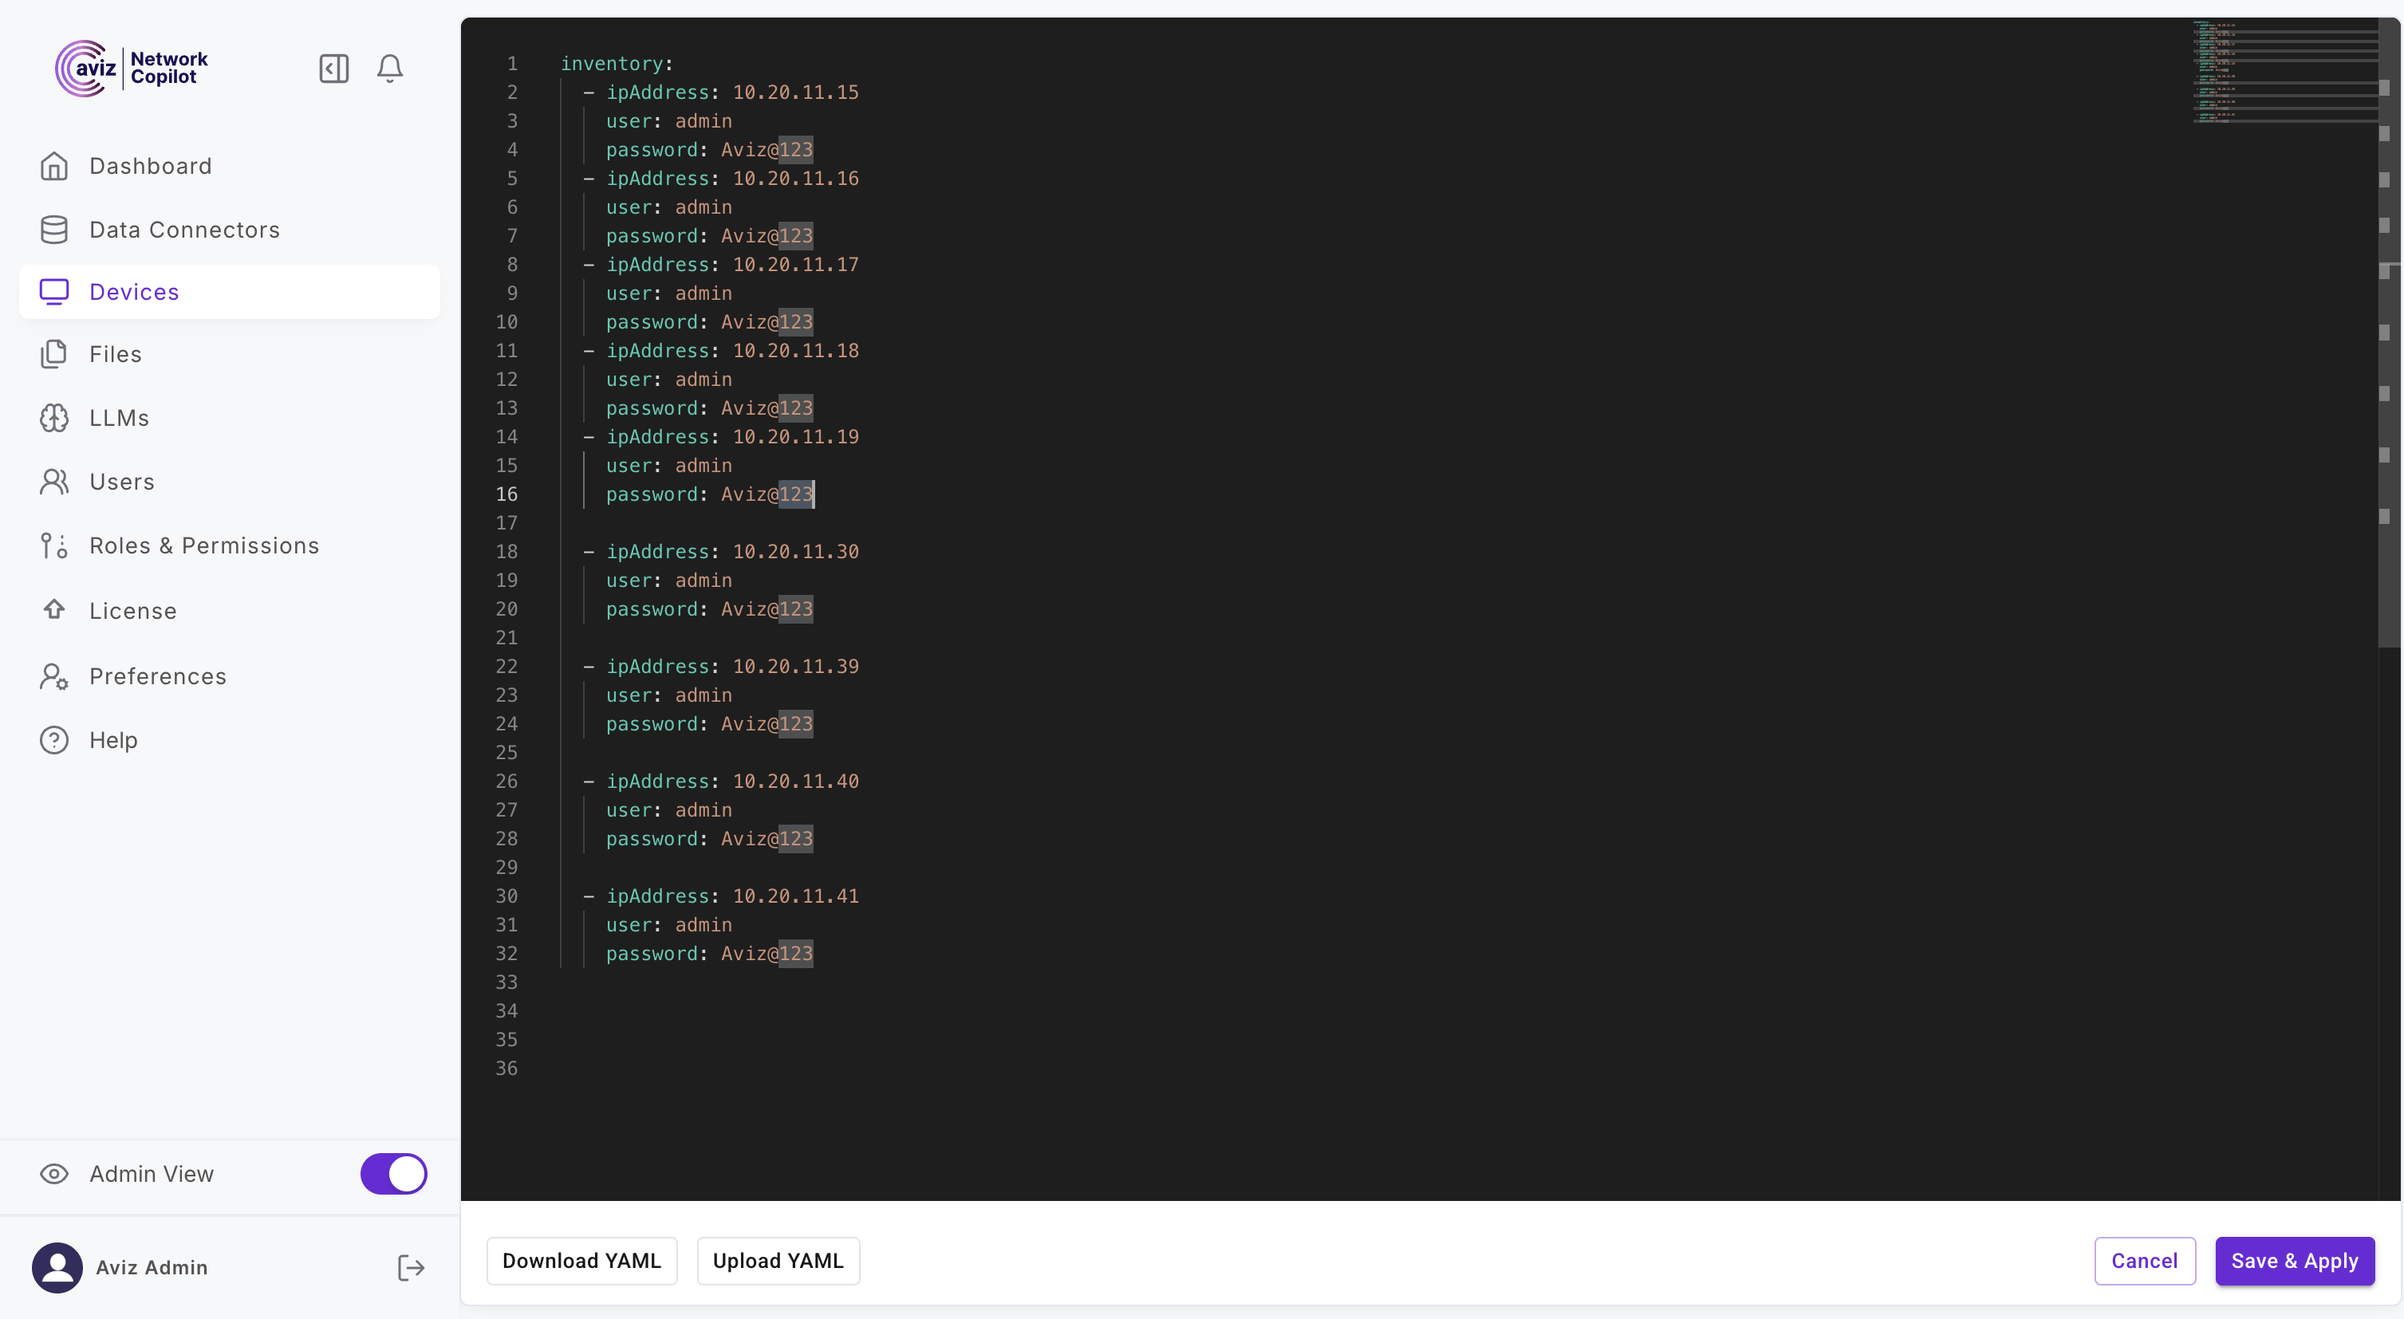Viewport: 2404px width, 1319px height.
Task: Click the Files documents icon
Action: (x=54, y=354)
